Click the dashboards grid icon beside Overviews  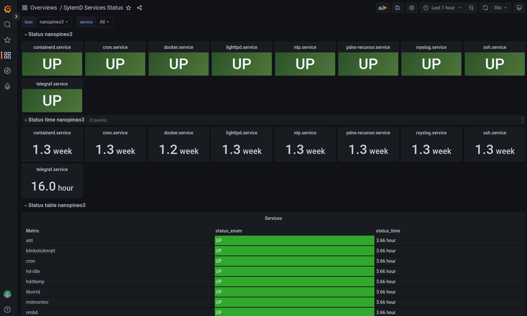click(25, 8)
